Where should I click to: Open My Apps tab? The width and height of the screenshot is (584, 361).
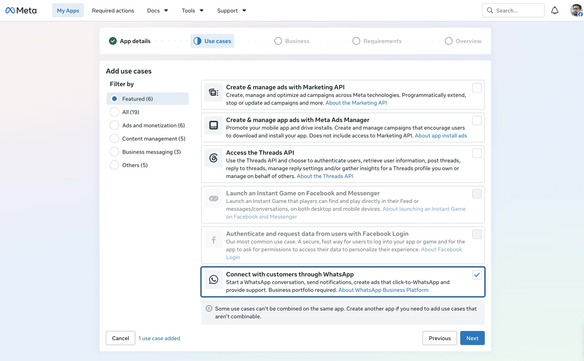tap(68, 11)
